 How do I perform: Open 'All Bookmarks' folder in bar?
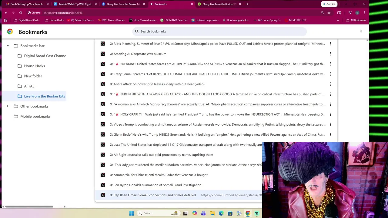point(356,20)
